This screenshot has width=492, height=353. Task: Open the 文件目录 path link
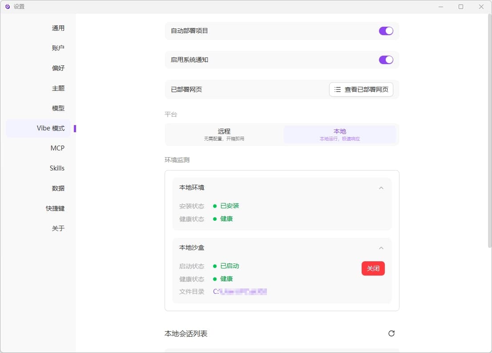[240, 292]
